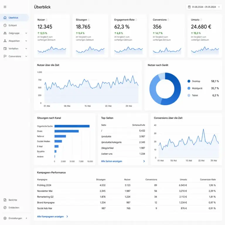225x225 pixels.
Task: Click the Sitzungen column header in campaign table
Action: coord(101,180)
